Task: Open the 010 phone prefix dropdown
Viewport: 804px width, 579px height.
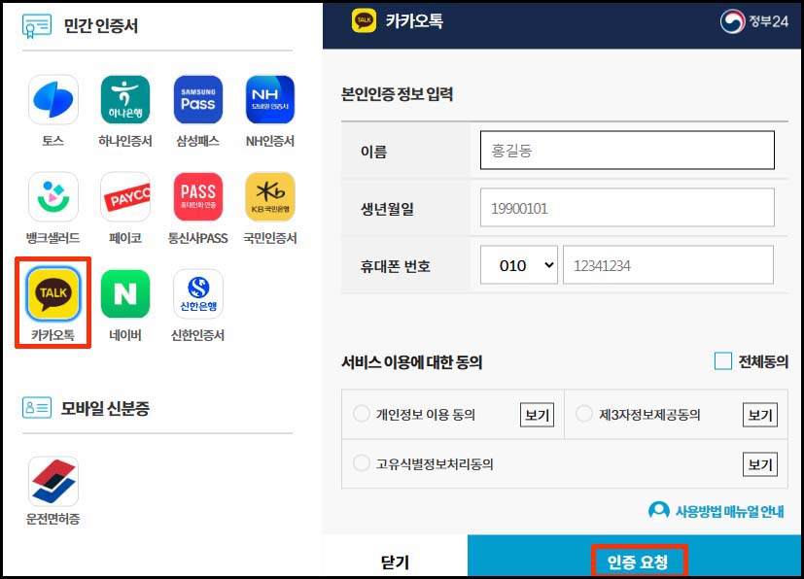Action: [519, 265]
